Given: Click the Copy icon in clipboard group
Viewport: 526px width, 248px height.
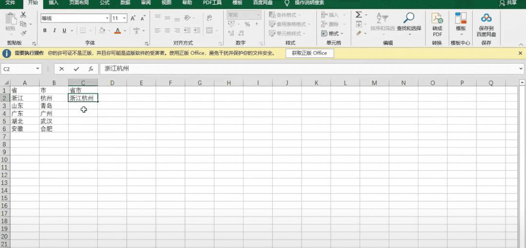Looking at the screenshot, I should pos(23,24).
